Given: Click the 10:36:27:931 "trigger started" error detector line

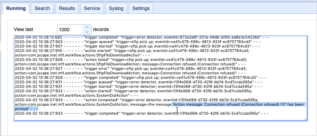Looking at the screenshot, I should click(x=138, y=86).
